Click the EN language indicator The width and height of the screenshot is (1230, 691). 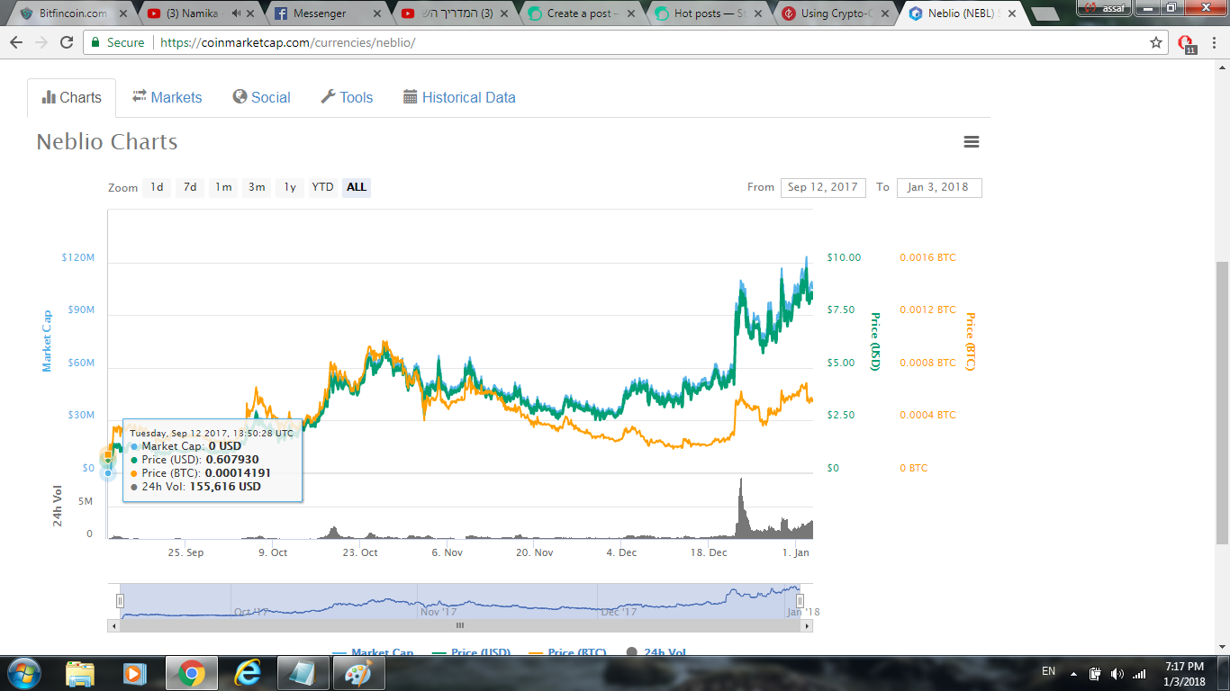click(1048, 671)
